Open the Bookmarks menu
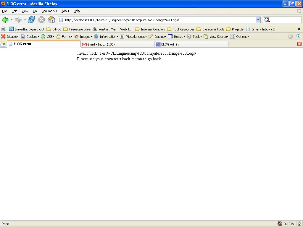This screenshot has height=227, width=303. pos(49,11)
